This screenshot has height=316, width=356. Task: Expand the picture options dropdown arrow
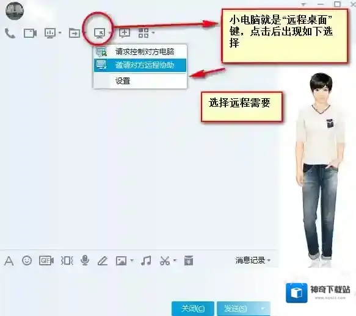[132, 260]
